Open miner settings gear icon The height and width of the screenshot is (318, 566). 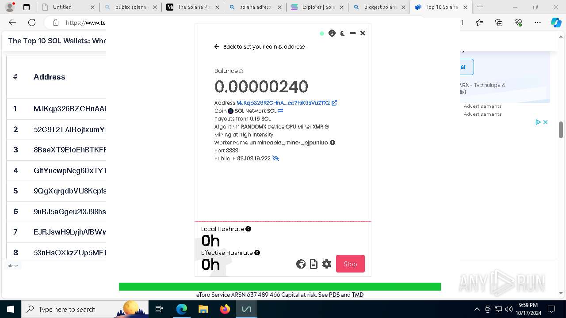point(327,264)
